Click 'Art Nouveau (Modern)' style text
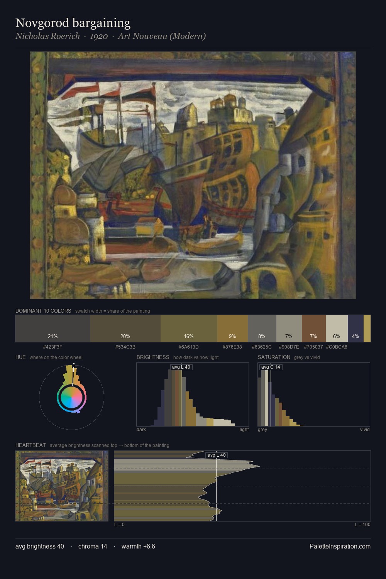386x579 pixels. tap(162, 36)
